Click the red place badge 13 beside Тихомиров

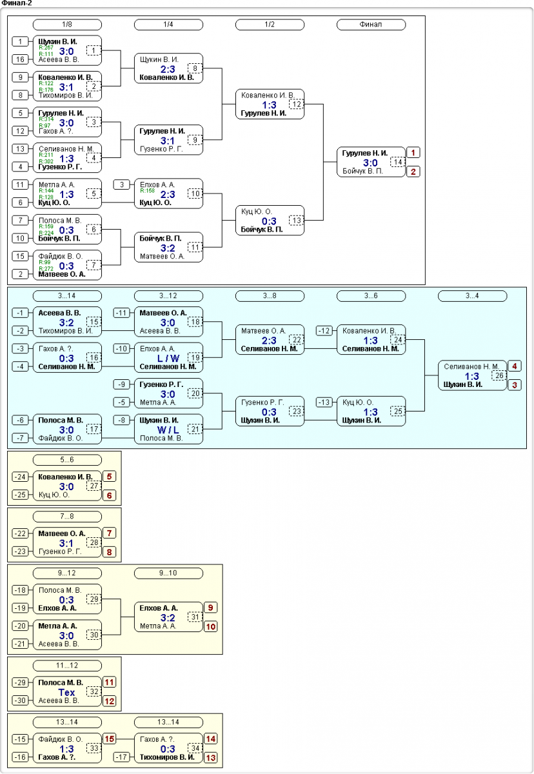click(211, 757)
